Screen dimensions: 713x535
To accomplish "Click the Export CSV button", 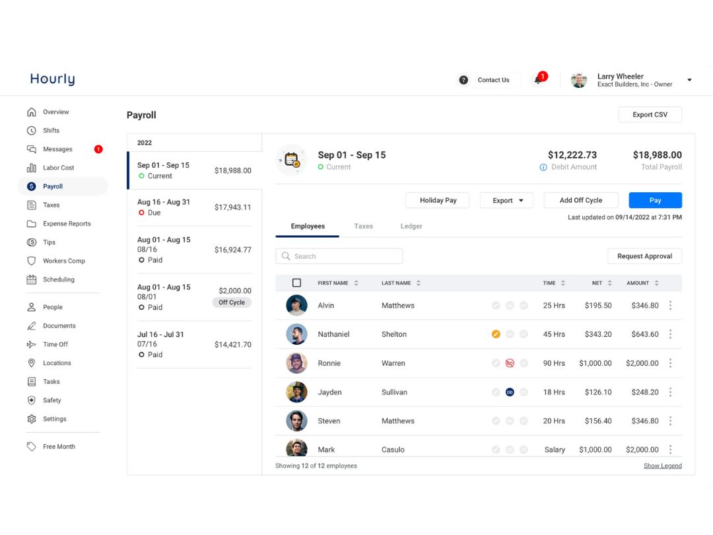I will pyautogui.click(x=650, y=115).
